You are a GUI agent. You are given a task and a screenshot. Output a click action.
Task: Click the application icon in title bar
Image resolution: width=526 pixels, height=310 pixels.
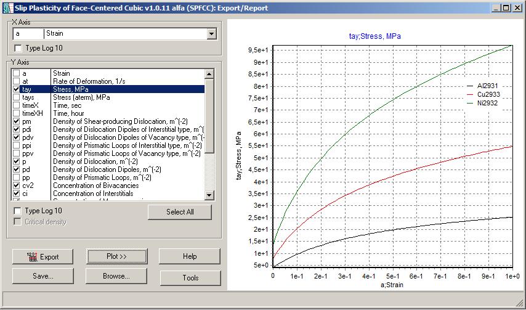click(x=7, y=7)
